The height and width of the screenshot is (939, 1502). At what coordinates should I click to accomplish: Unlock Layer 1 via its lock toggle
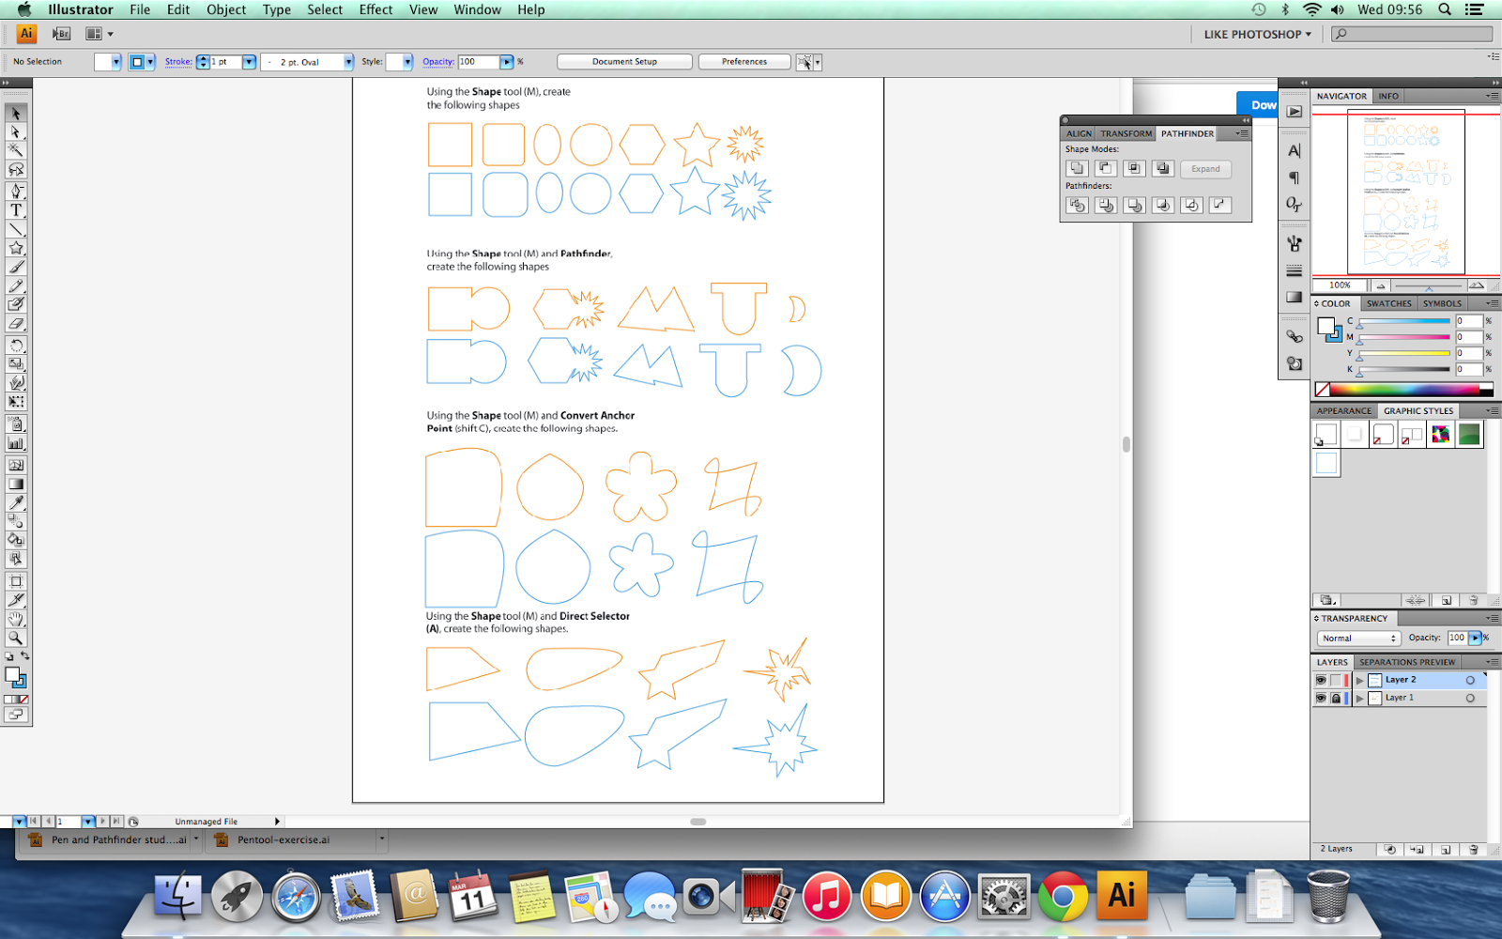(x=1336, y=698)
